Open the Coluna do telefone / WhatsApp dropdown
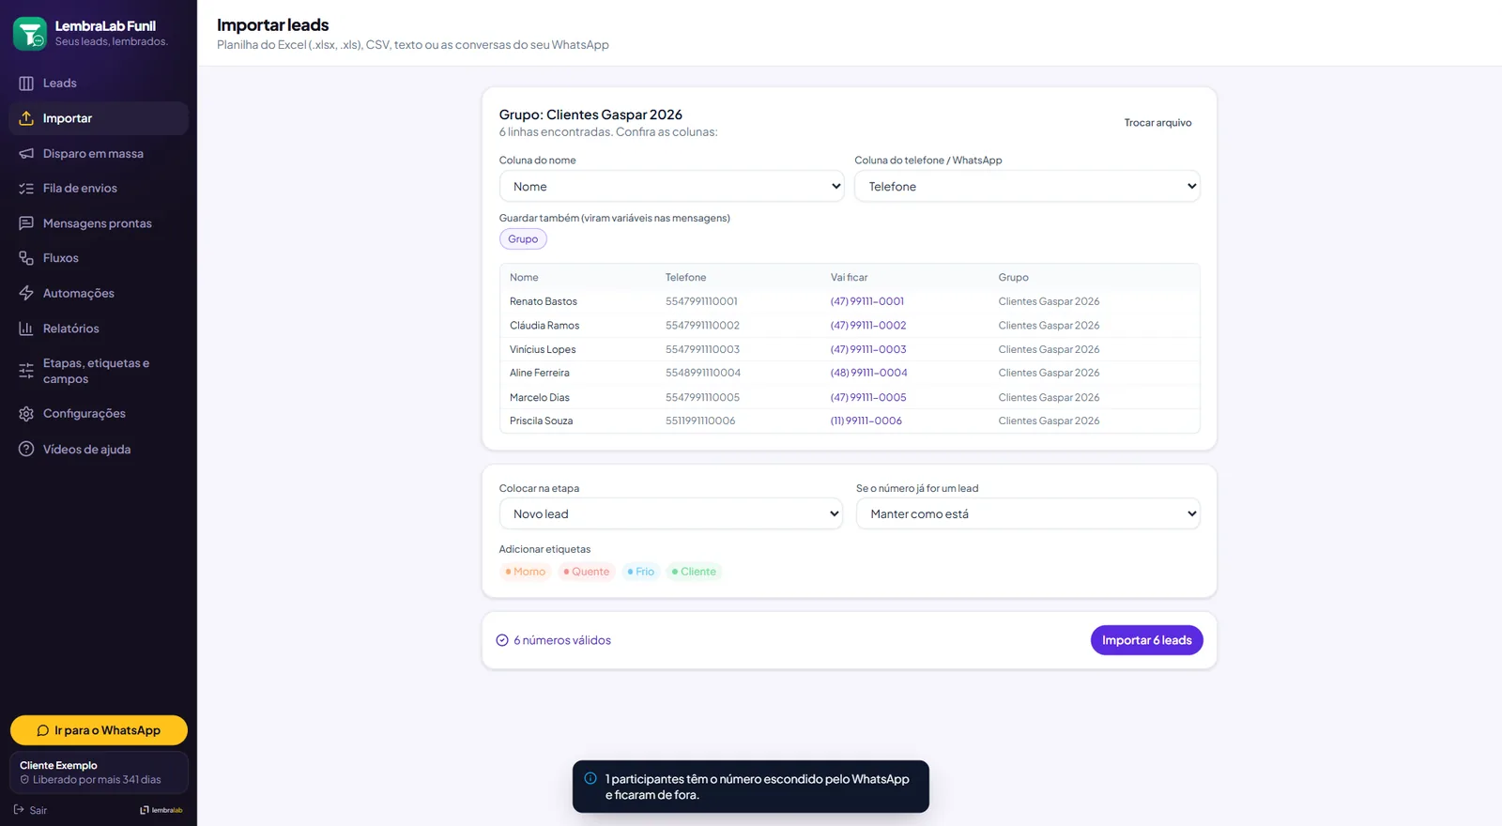The image size is (1502, 826). pos(1027,187)
